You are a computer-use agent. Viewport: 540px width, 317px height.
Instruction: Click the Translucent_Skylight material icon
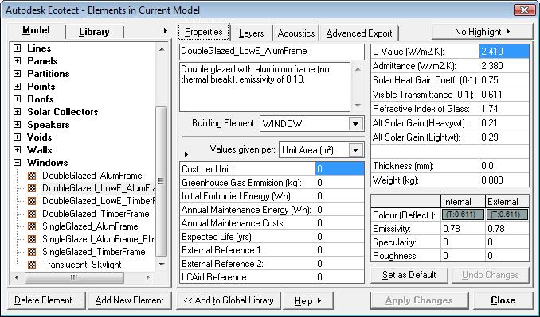coord(32,265)
